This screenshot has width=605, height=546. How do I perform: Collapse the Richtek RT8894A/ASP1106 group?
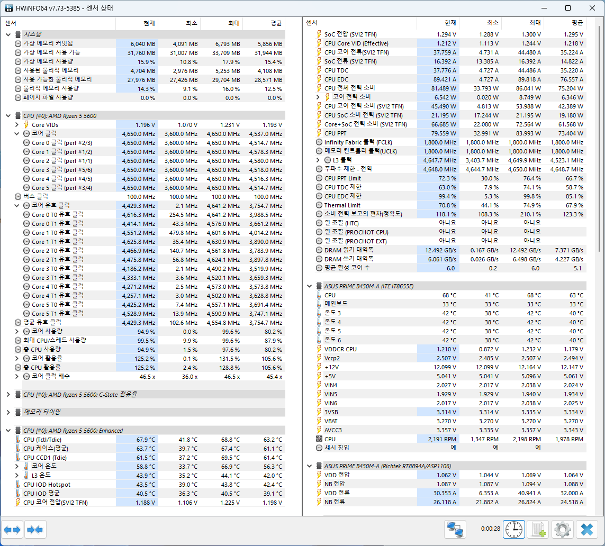pyautogui.click(x=310, y=466)
